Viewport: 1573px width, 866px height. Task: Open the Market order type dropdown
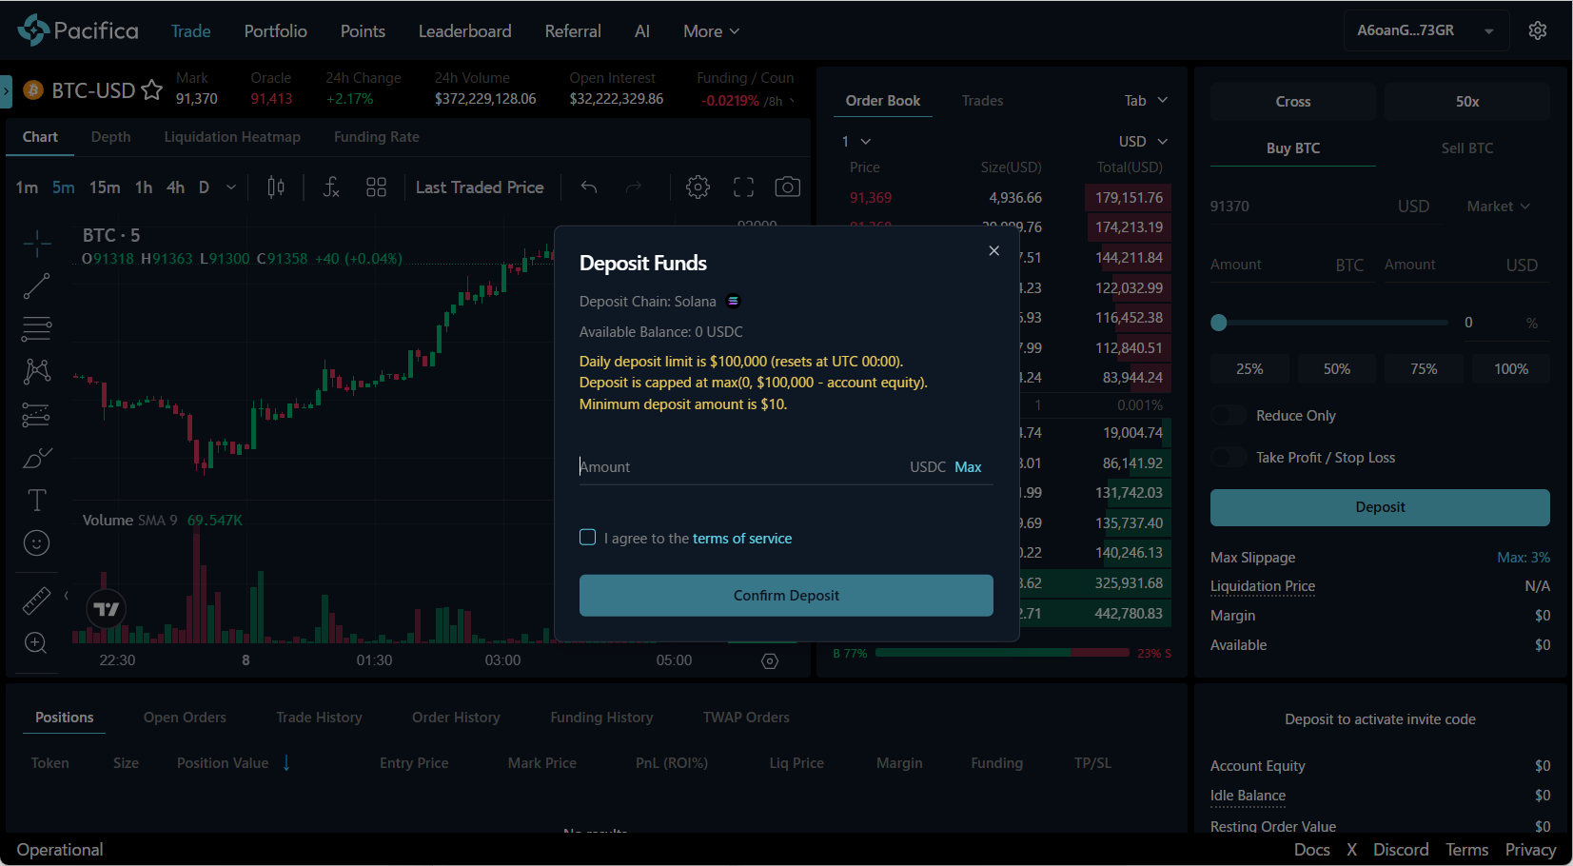[1498, 207]
